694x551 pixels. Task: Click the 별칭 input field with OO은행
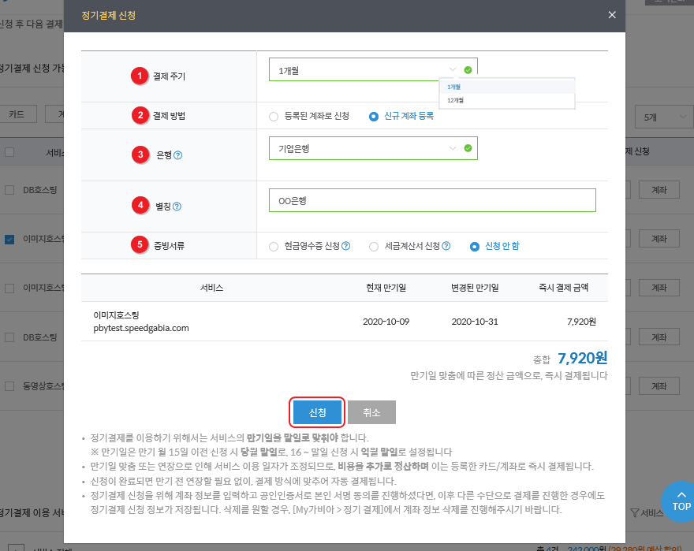pyautogui.click(x=432, y=200)
